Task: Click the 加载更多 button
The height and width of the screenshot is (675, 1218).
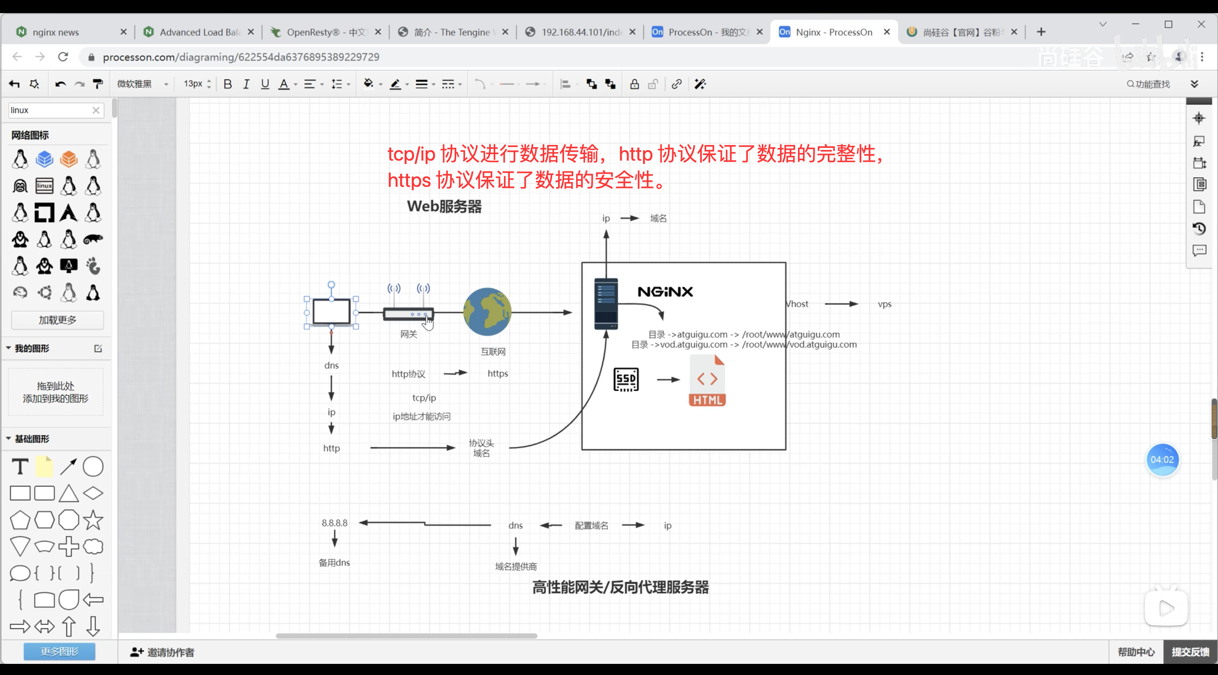Action: pyautogui.click(x=57, y=320)
